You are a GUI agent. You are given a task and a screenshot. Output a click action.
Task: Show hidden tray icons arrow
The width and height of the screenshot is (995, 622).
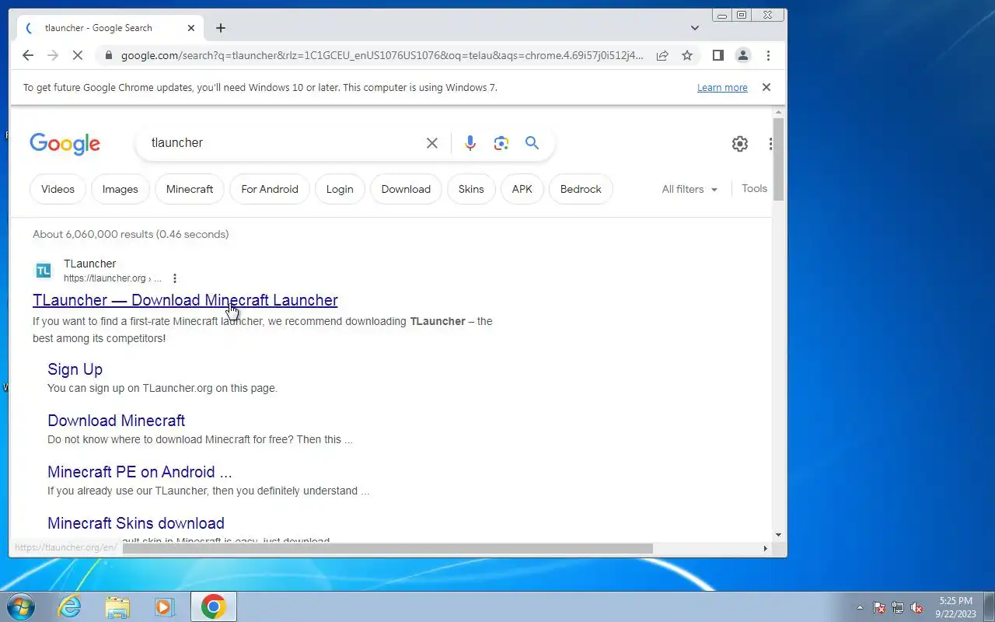click(x=860, y=607)
